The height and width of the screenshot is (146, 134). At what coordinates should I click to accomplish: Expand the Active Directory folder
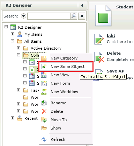click(x=18, y=48)
